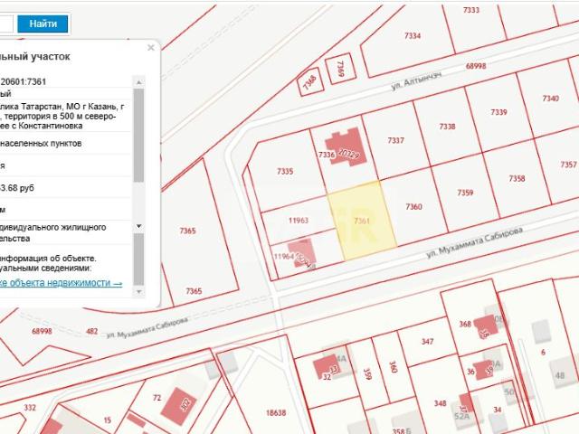Image resolution: width=579 pixels, height=434 pixels.
Task: Select parcel 348 on the map
Action: click(441, 403)
